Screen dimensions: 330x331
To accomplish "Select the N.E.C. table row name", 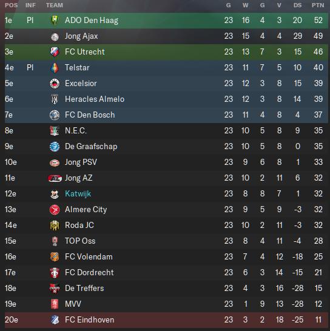I will (76, 131).
